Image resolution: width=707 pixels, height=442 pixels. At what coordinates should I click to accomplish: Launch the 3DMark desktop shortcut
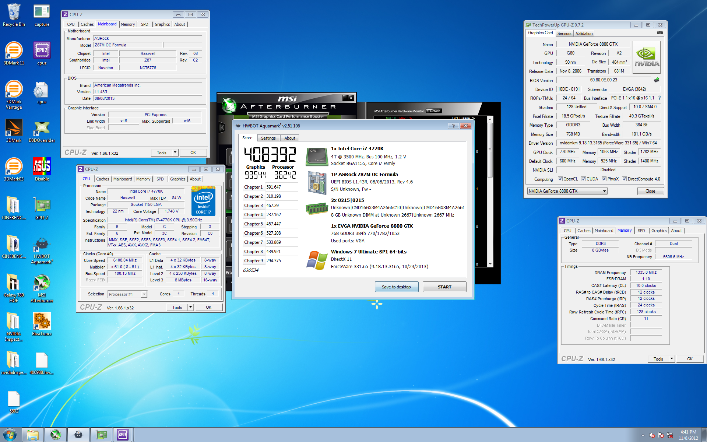point(14,131)
